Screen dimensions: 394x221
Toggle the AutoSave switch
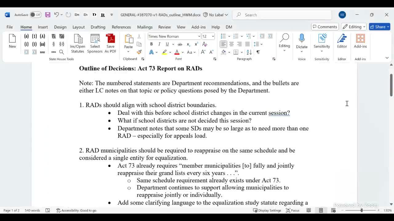coord(36,15)
